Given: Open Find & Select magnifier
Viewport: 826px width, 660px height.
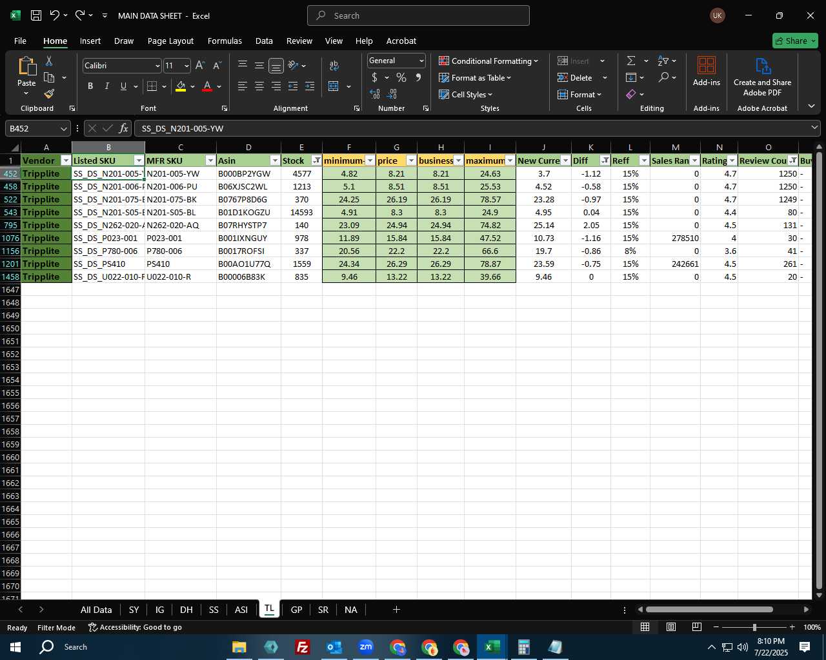Looking at the screenshot, I should pyautogui.click(x=663, y=77).
